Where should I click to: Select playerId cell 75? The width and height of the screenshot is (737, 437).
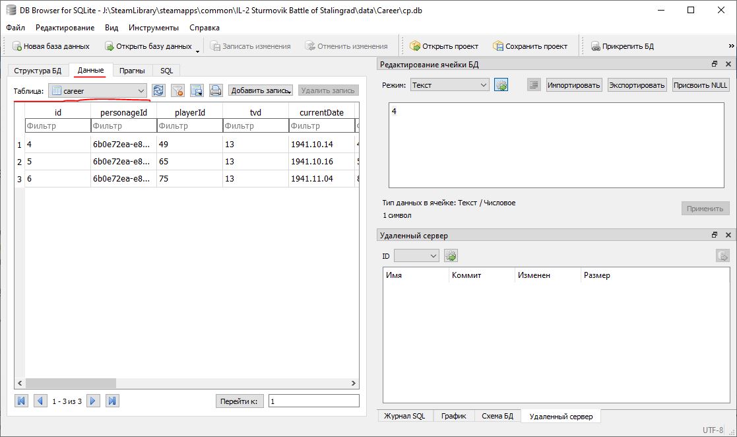click(x=190, y=179)
